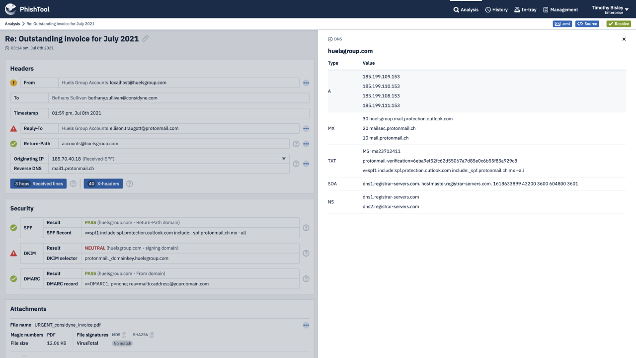The height and width of the screenshot is (358, 636).
Task: Select MX record 10 mail.protonmail.ch
Action: 386,138
